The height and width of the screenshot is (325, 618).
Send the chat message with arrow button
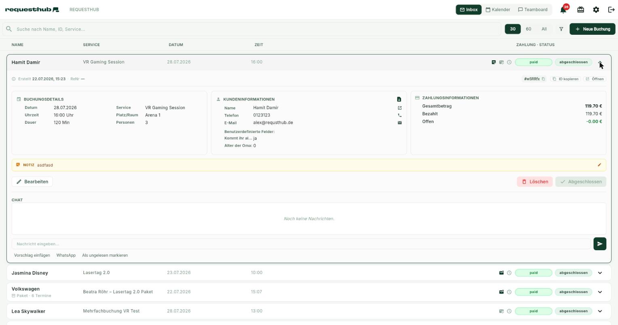600,244
